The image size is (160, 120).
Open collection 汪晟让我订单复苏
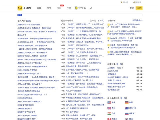coord(114,80)
